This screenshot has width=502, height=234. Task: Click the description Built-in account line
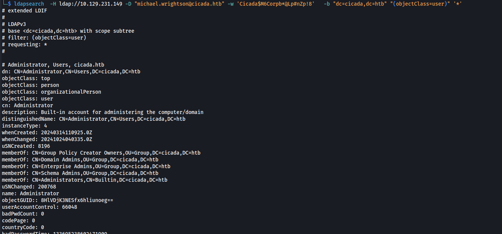pos(103,112)
